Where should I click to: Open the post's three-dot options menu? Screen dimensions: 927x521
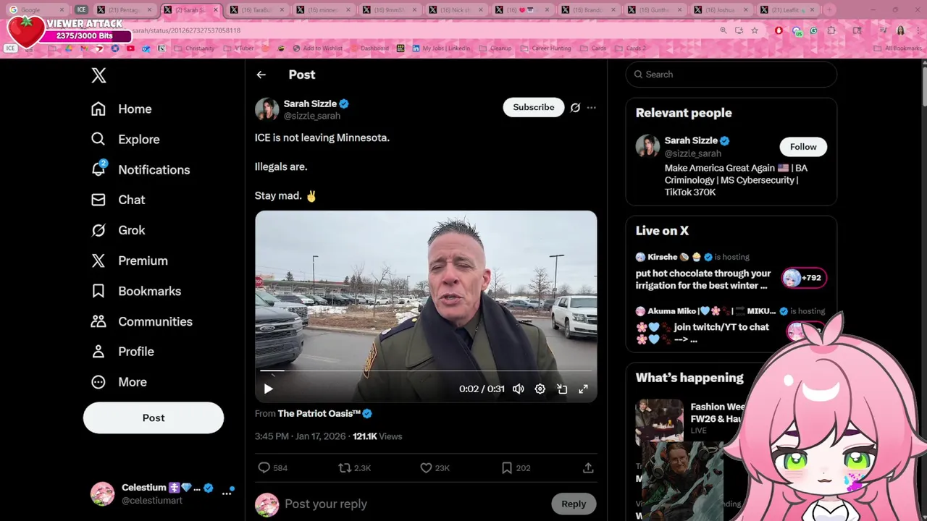592,107
